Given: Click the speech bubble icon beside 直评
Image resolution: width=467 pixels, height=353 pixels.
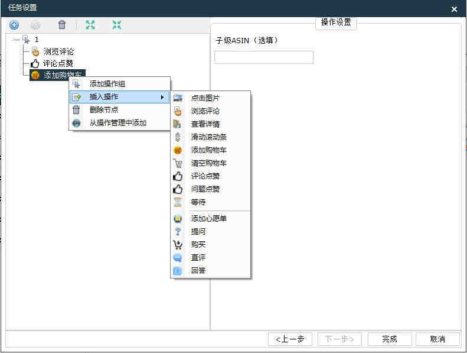Looking at the screenshot, I should [x=178, y=258].
